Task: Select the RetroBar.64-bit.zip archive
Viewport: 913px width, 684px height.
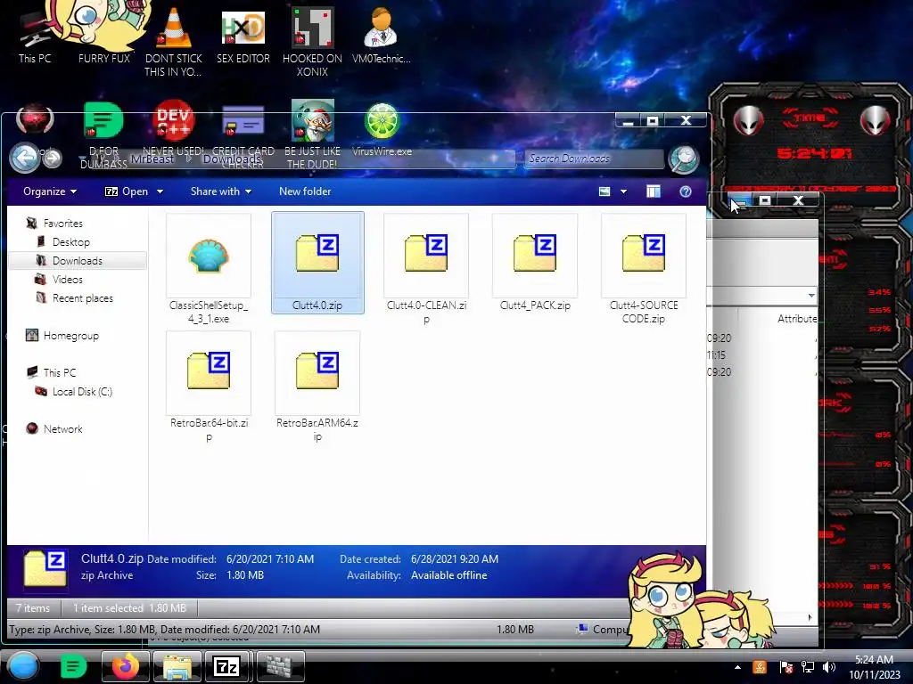Action: click(209, 387)
